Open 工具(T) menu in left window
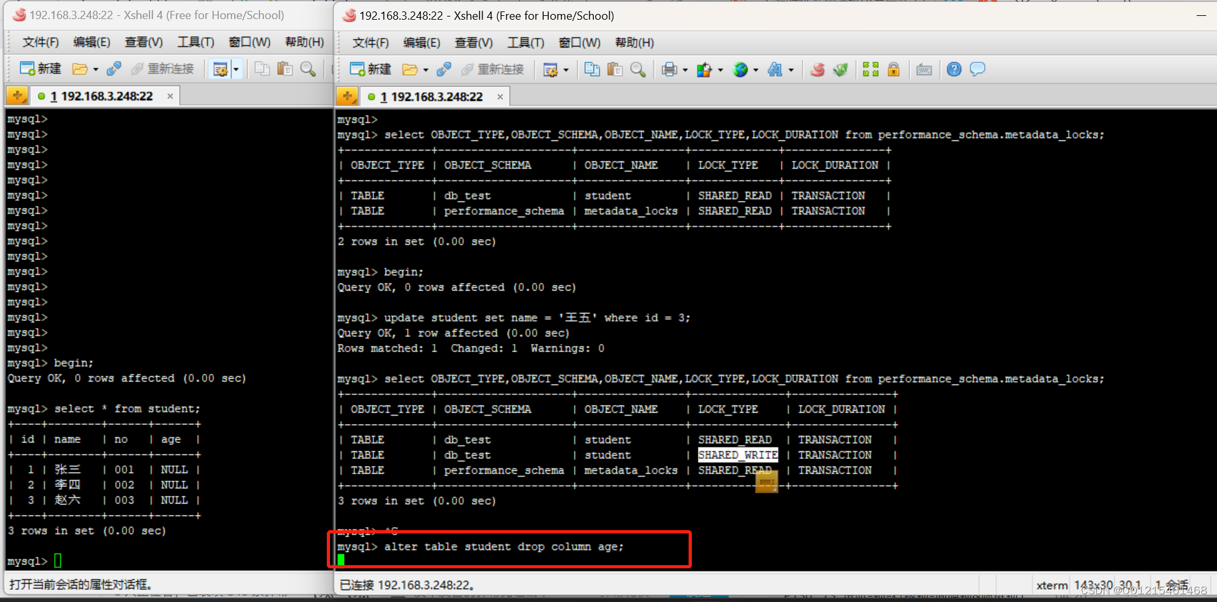Image resolution: width=1217 pixels, height=602 pixels. tap(195, 42)
